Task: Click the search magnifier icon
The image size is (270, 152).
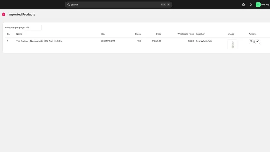Action: click(69, 5)
